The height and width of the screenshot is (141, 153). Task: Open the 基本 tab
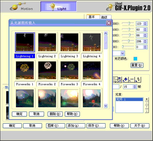pos(93,17)
